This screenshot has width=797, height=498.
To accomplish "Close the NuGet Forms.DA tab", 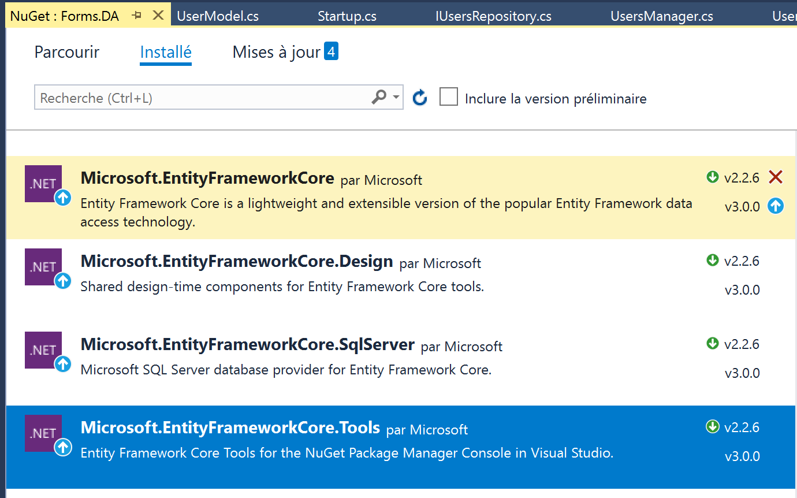I will (158, 16).
